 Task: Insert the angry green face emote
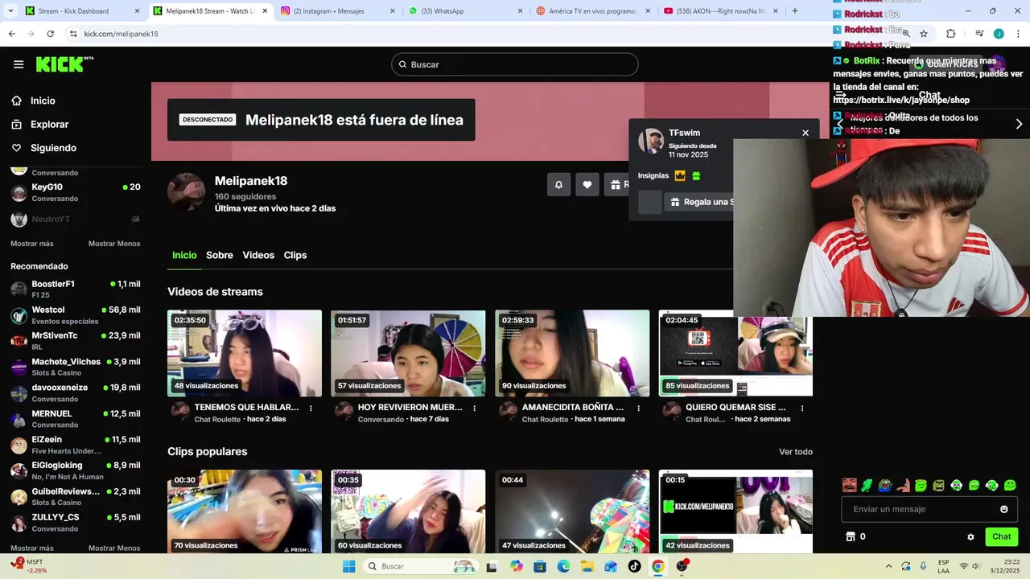tap(939, 485)
